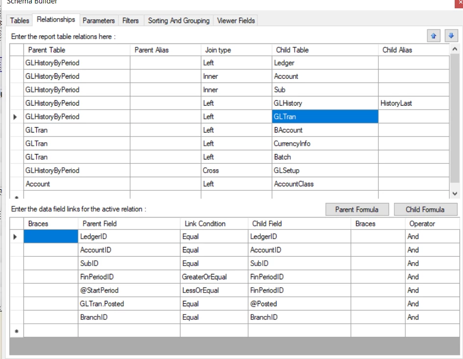This screenshot has width=463, height=359.
Task: Click the And operator for BranchID row
Action: pos(432,317)
